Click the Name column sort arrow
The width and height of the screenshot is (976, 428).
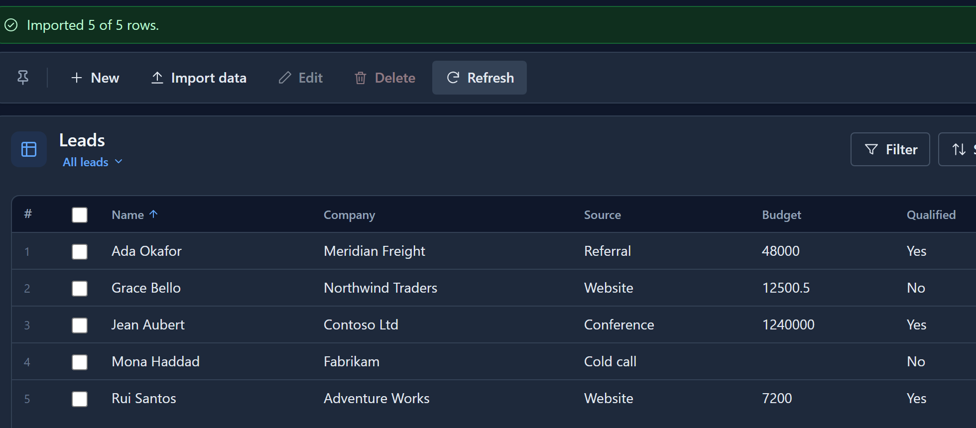[x=153, y=214]
